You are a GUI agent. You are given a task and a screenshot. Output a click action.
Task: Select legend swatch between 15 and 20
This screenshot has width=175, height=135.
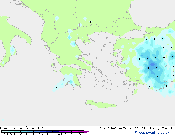click(43, 131)
